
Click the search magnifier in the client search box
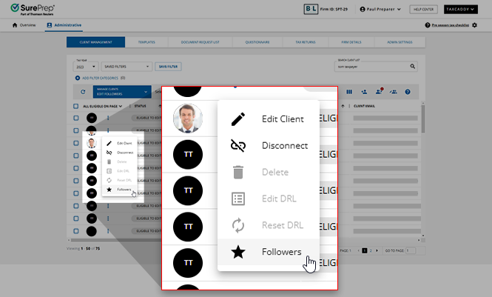tap(412, 66)
